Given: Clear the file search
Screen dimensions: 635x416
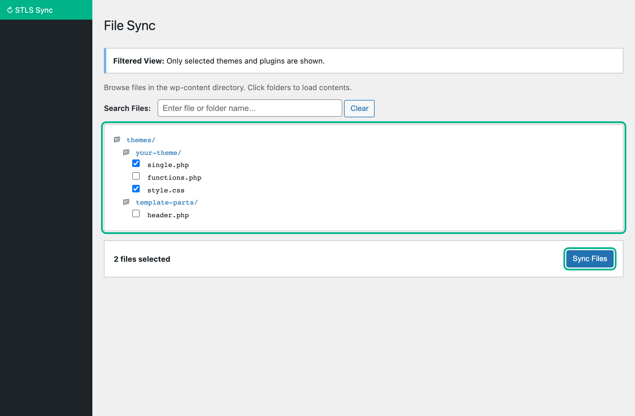Looking at the screenshot, I should [359, 108].
